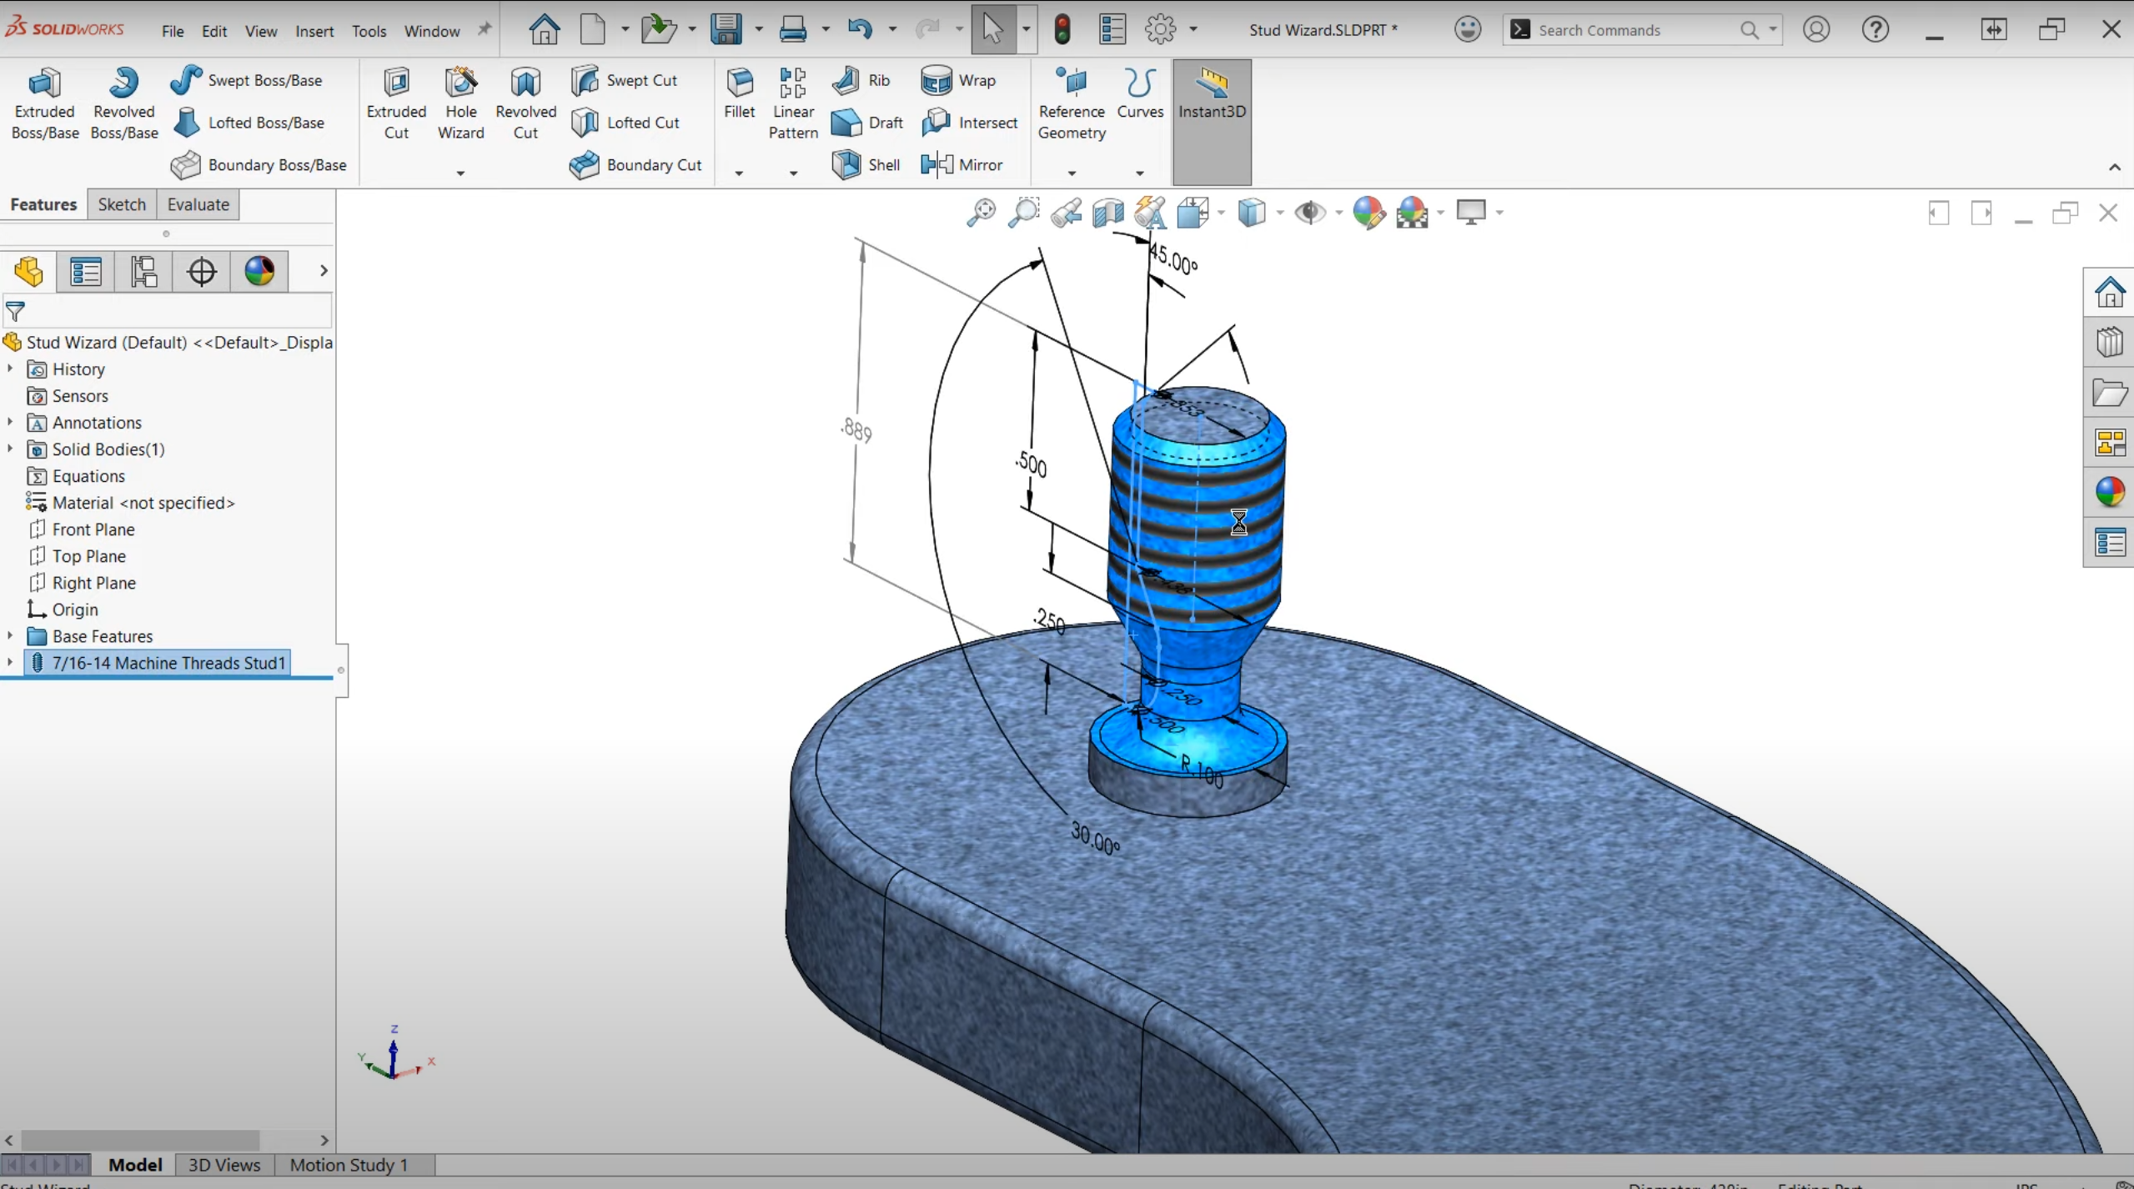Click the Rebuild traffic light icon
This screenshot has width=2134, height=1189.
coord(1062,30)
